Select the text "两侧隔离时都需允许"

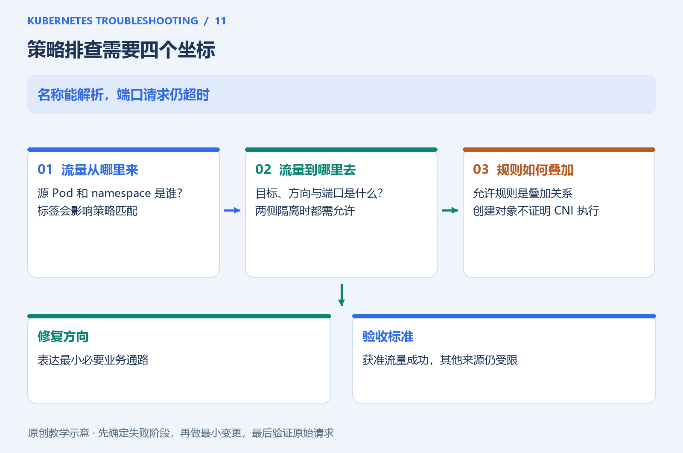pos(305,211)
